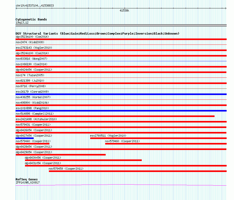234x200 pixels.
Task: Click the DGV Structural Variants track title
Action: click(x=98, y=34)
